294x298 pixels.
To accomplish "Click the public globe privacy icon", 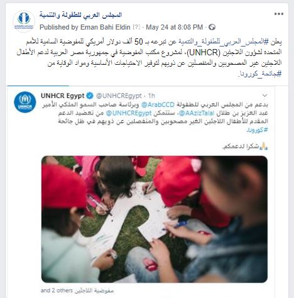I will (212, 27).
